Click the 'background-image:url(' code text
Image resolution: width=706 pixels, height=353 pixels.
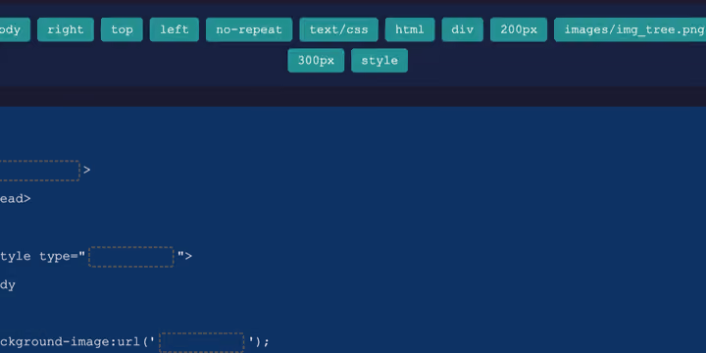tap(77, 342)
